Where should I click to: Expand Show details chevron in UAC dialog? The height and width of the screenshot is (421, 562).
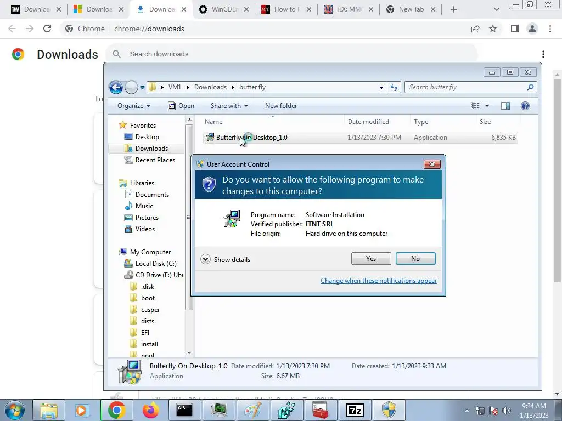(205, 259)
